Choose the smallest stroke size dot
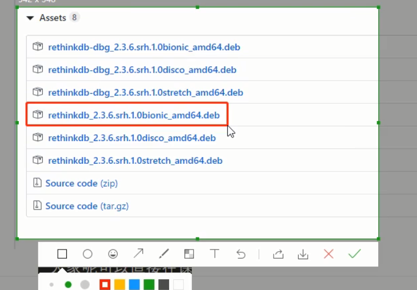The width and height of the screenshot is (417, 290). 51,285
